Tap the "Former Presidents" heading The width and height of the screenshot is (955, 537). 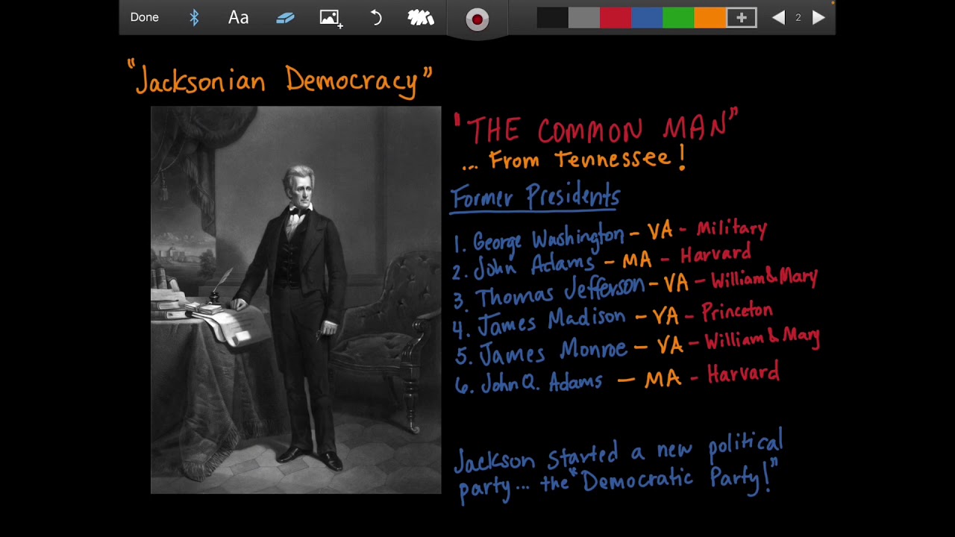tap(535, 198)
